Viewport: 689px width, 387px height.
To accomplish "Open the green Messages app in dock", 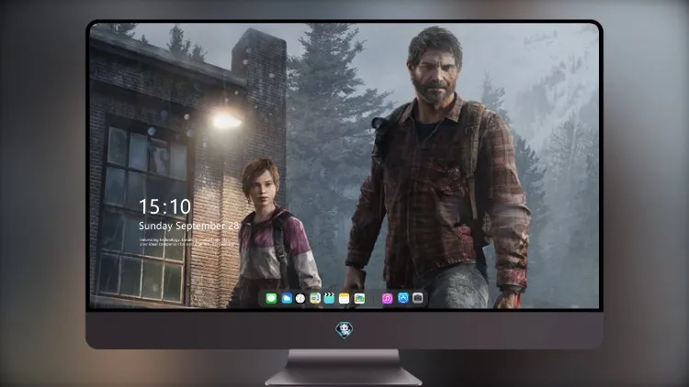I will click(271, 299).
